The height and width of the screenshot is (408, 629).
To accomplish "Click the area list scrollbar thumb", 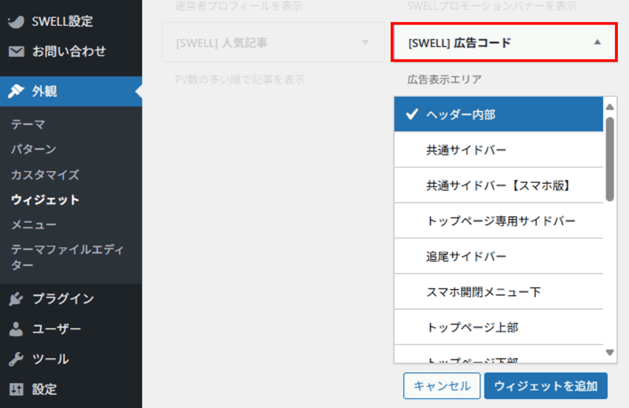I will point(609,158).
